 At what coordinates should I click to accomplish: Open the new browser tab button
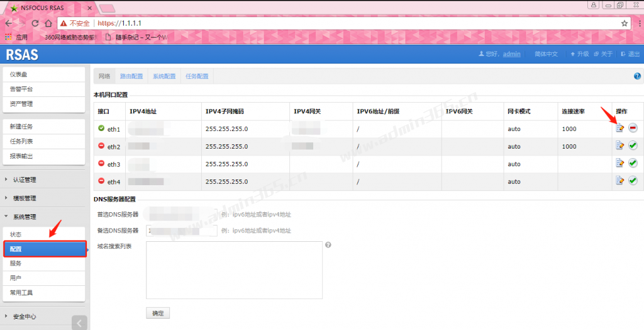107,8
